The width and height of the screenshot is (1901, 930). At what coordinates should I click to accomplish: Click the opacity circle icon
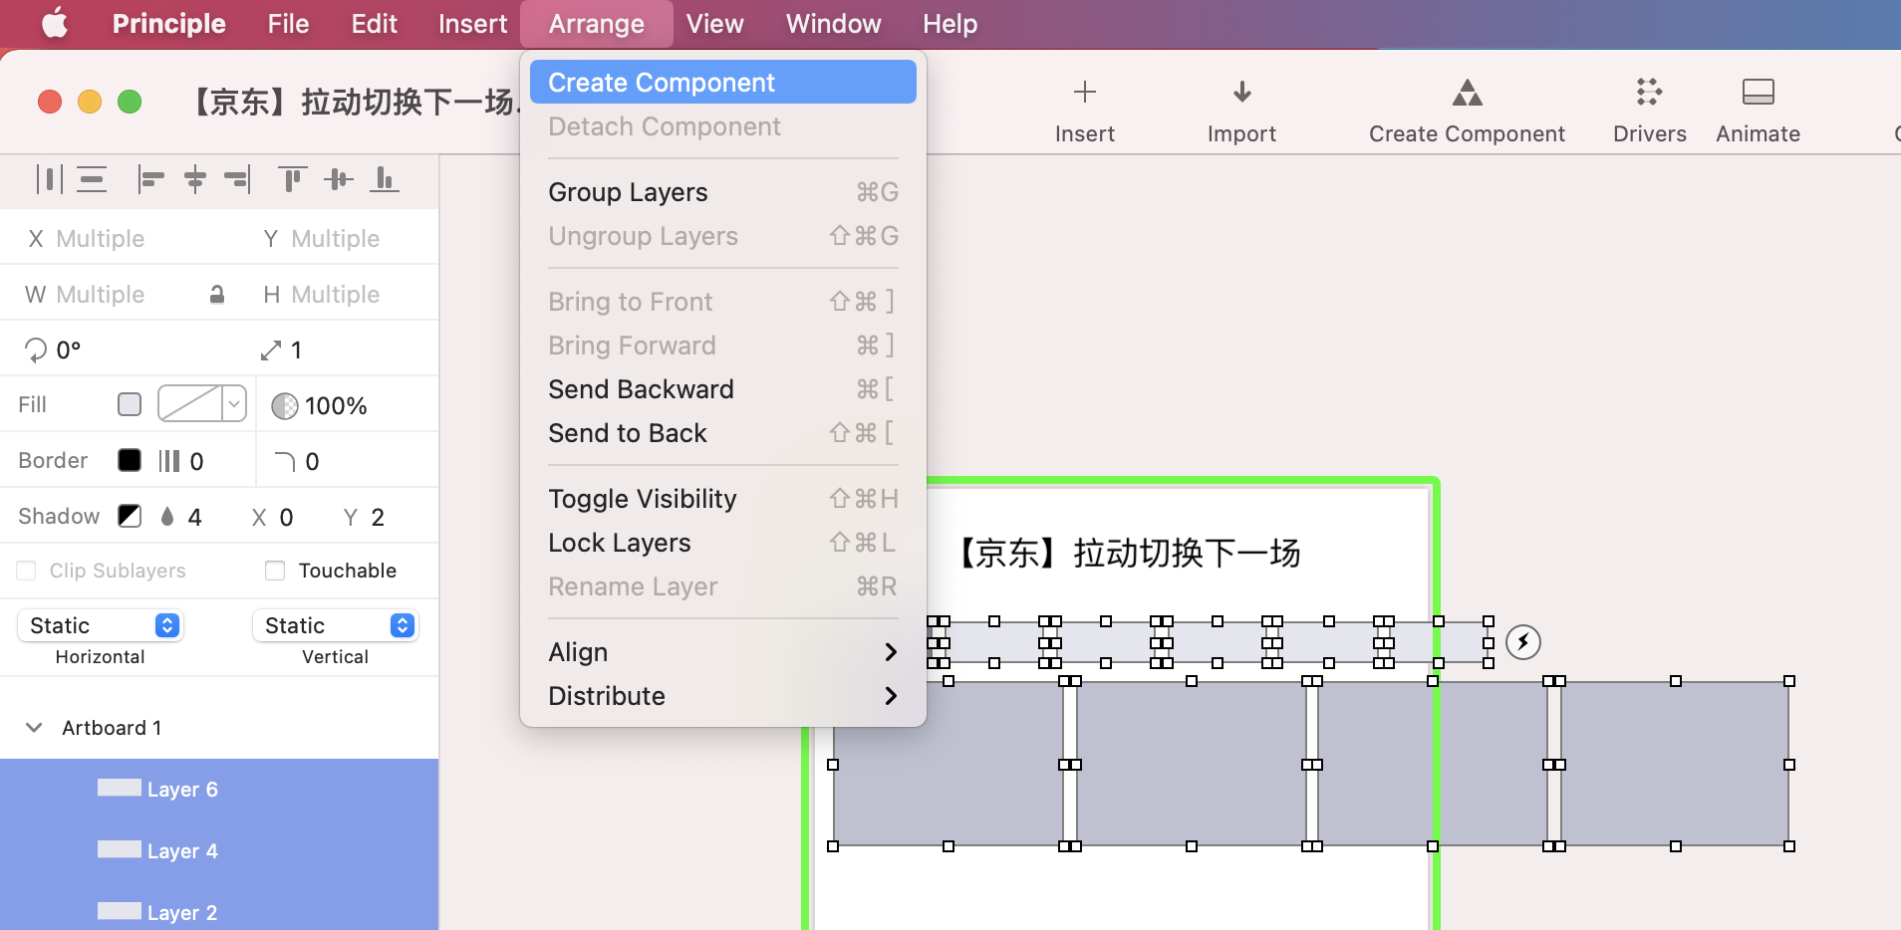(285, 405)
